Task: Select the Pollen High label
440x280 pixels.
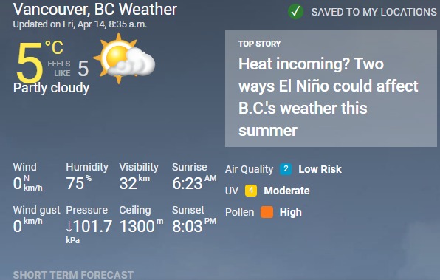Action: pos(290,212)
